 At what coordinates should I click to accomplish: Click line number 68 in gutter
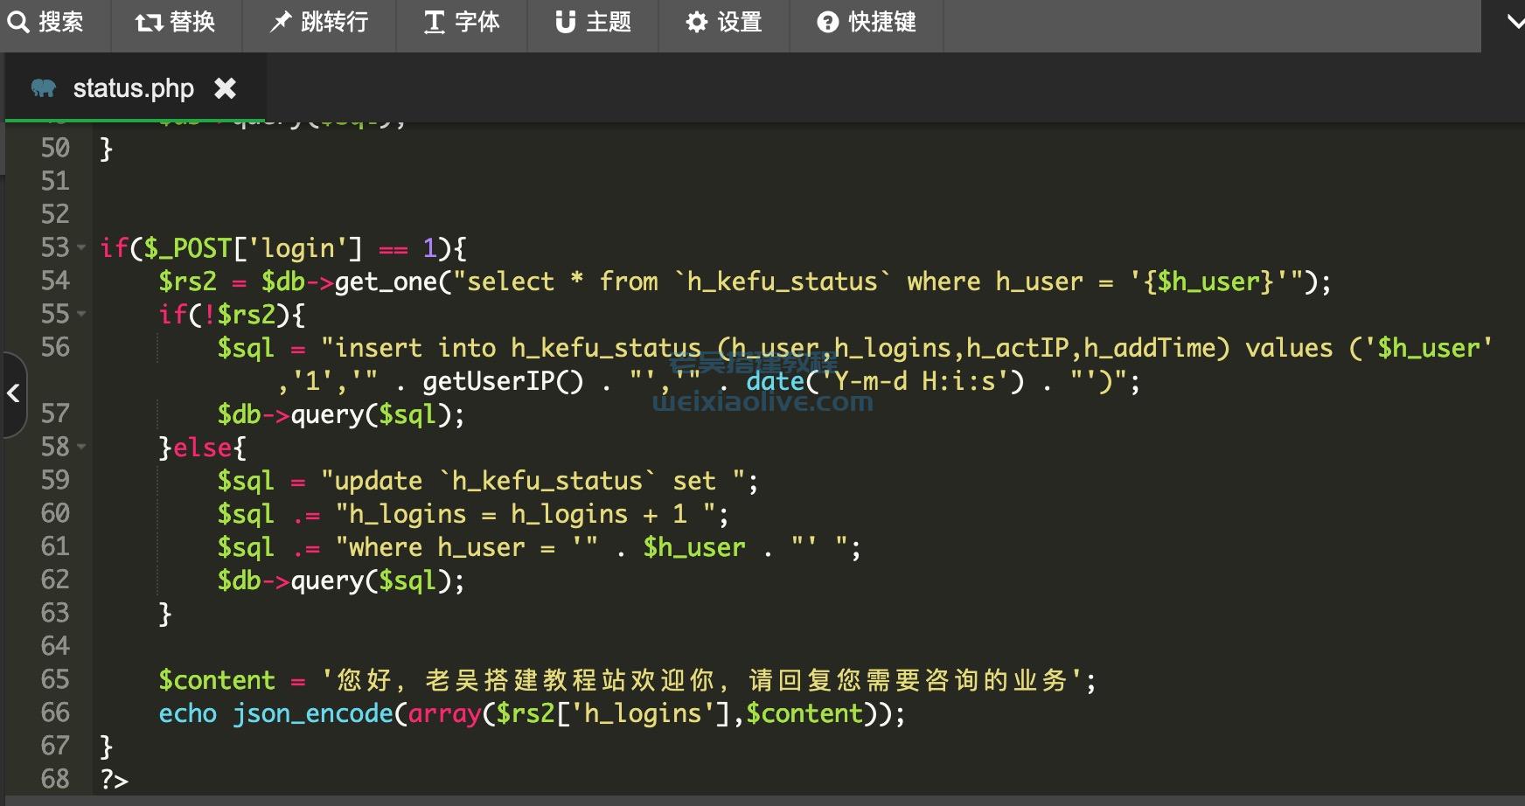[55, 779]
